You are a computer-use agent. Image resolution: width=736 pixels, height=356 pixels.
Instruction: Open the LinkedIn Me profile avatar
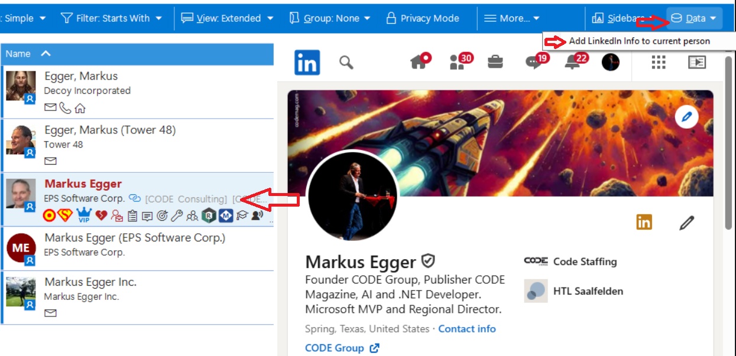(x=610, y=62)
